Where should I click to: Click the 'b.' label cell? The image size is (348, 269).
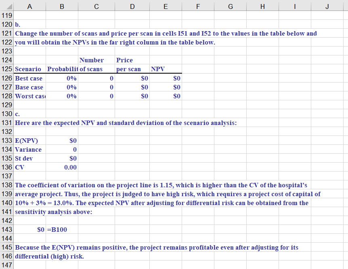30,24
